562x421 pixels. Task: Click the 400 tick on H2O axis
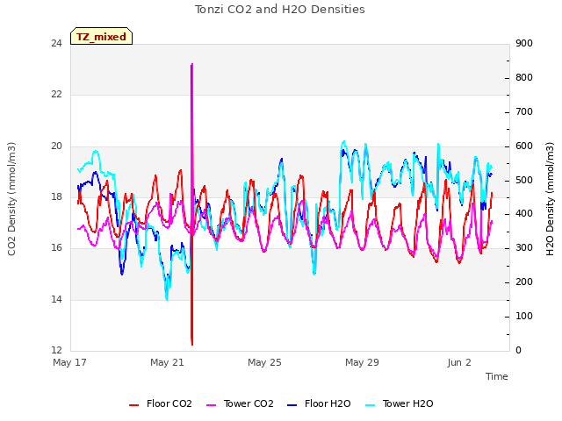point(524,214)
